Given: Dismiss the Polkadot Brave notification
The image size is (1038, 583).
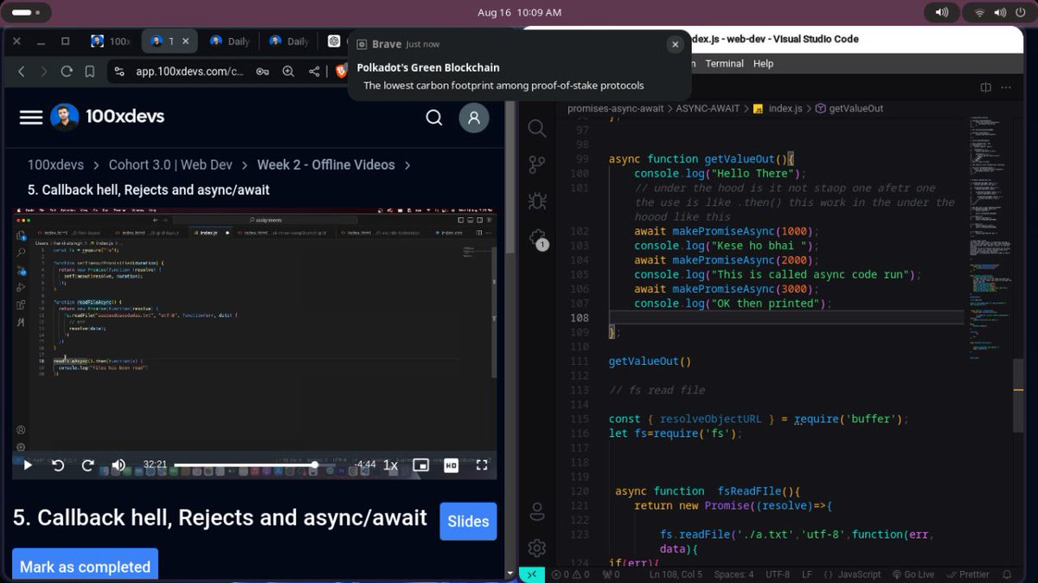Looking at the screenshot, I should [x=675, y=44].
